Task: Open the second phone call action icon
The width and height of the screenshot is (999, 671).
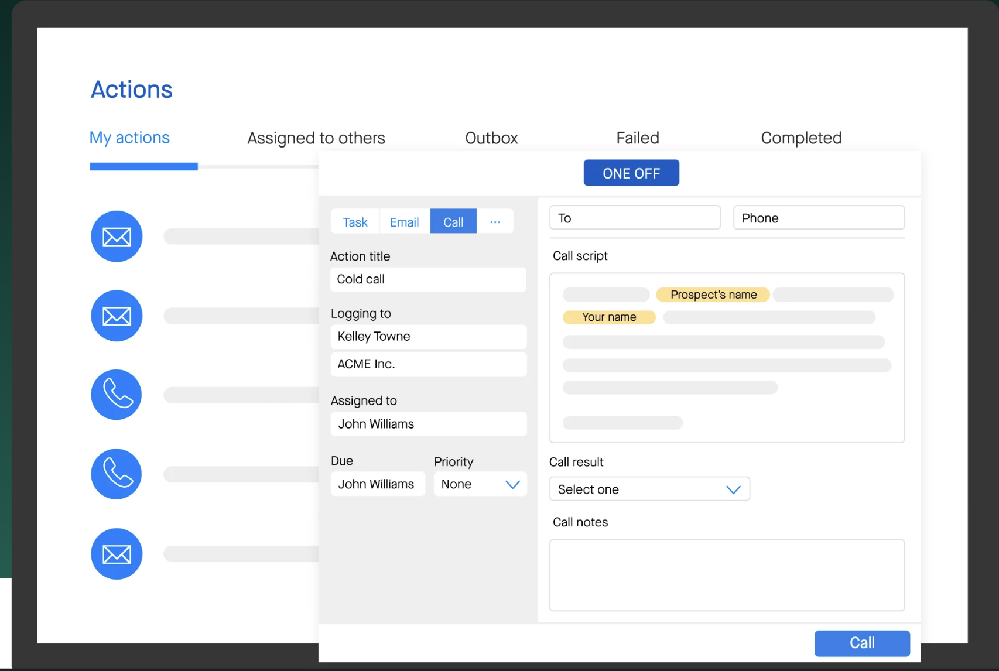Action: point(117,474)
